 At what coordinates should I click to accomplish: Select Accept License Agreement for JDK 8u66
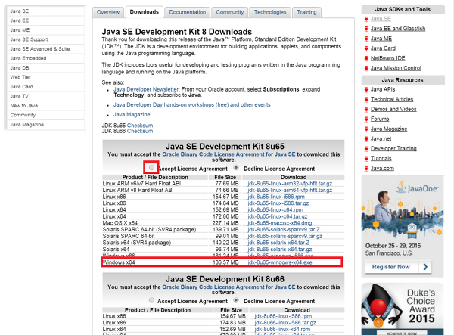click(151, 300)
